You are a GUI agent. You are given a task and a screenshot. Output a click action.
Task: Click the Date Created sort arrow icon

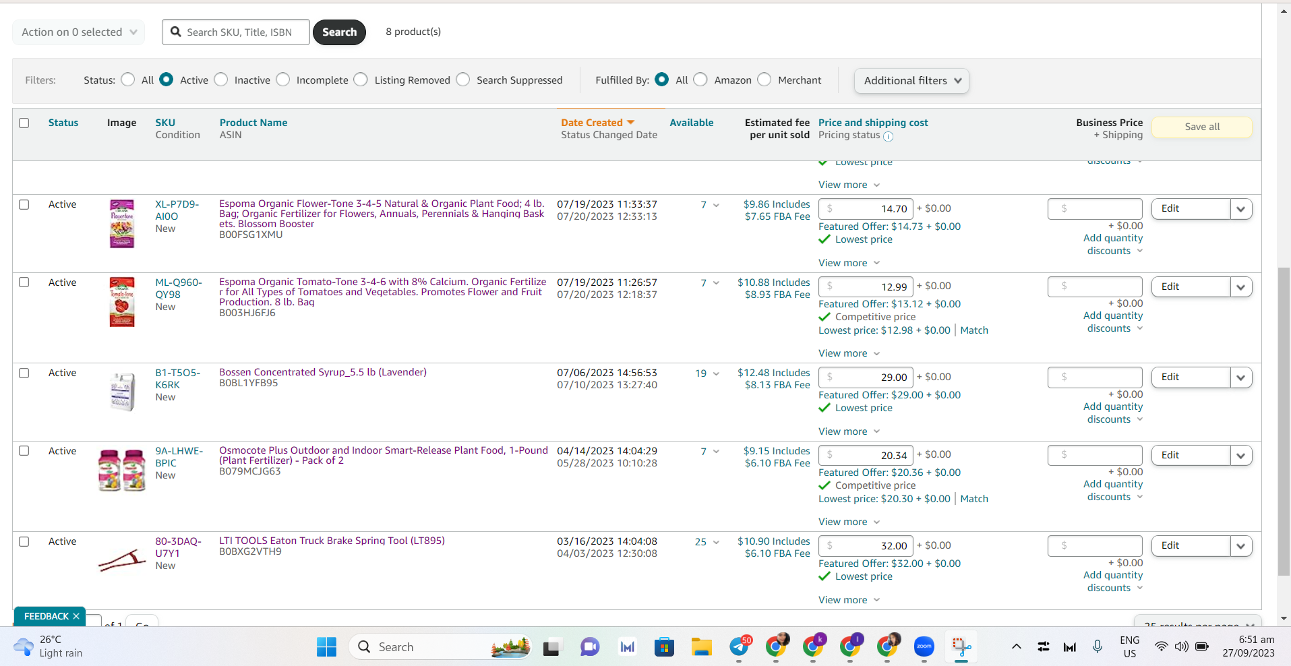(631, 123)
